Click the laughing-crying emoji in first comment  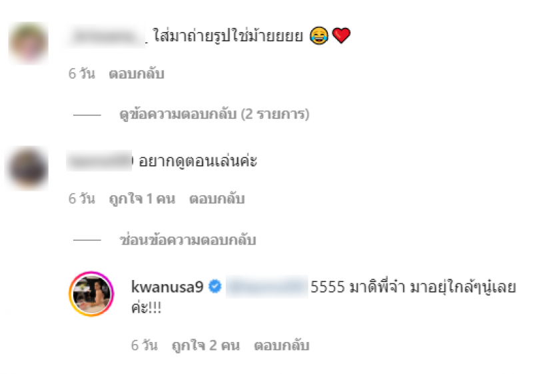point(319,35)
